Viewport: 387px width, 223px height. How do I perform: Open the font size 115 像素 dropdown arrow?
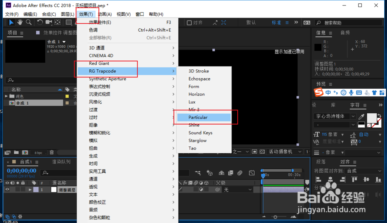pos(342,135)
